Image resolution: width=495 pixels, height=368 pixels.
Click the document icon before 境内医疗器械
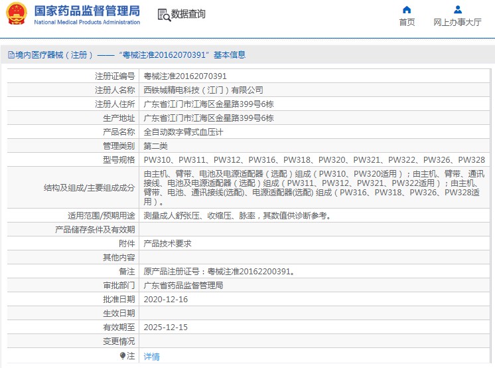(11, 55)
